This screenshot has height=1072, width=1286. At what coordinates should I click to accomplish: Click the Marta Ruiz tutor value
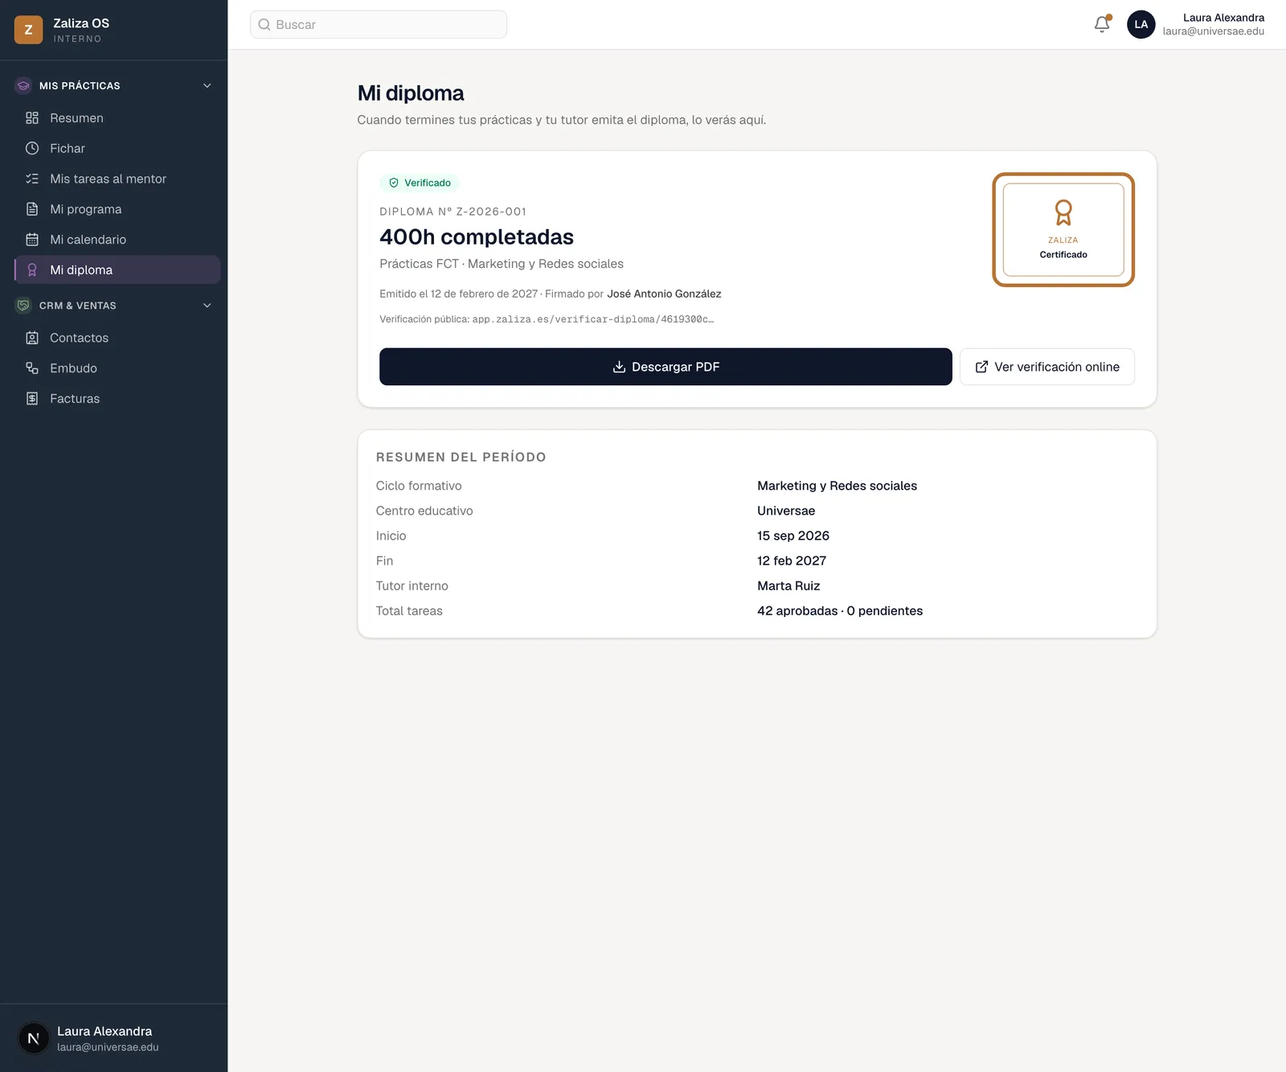coord(788,586)
